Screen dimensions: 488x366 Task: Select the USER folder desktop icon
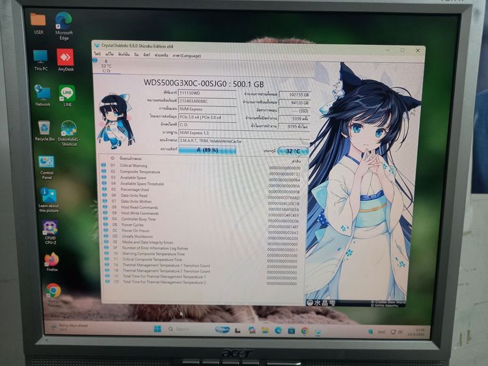click(38, 23)
